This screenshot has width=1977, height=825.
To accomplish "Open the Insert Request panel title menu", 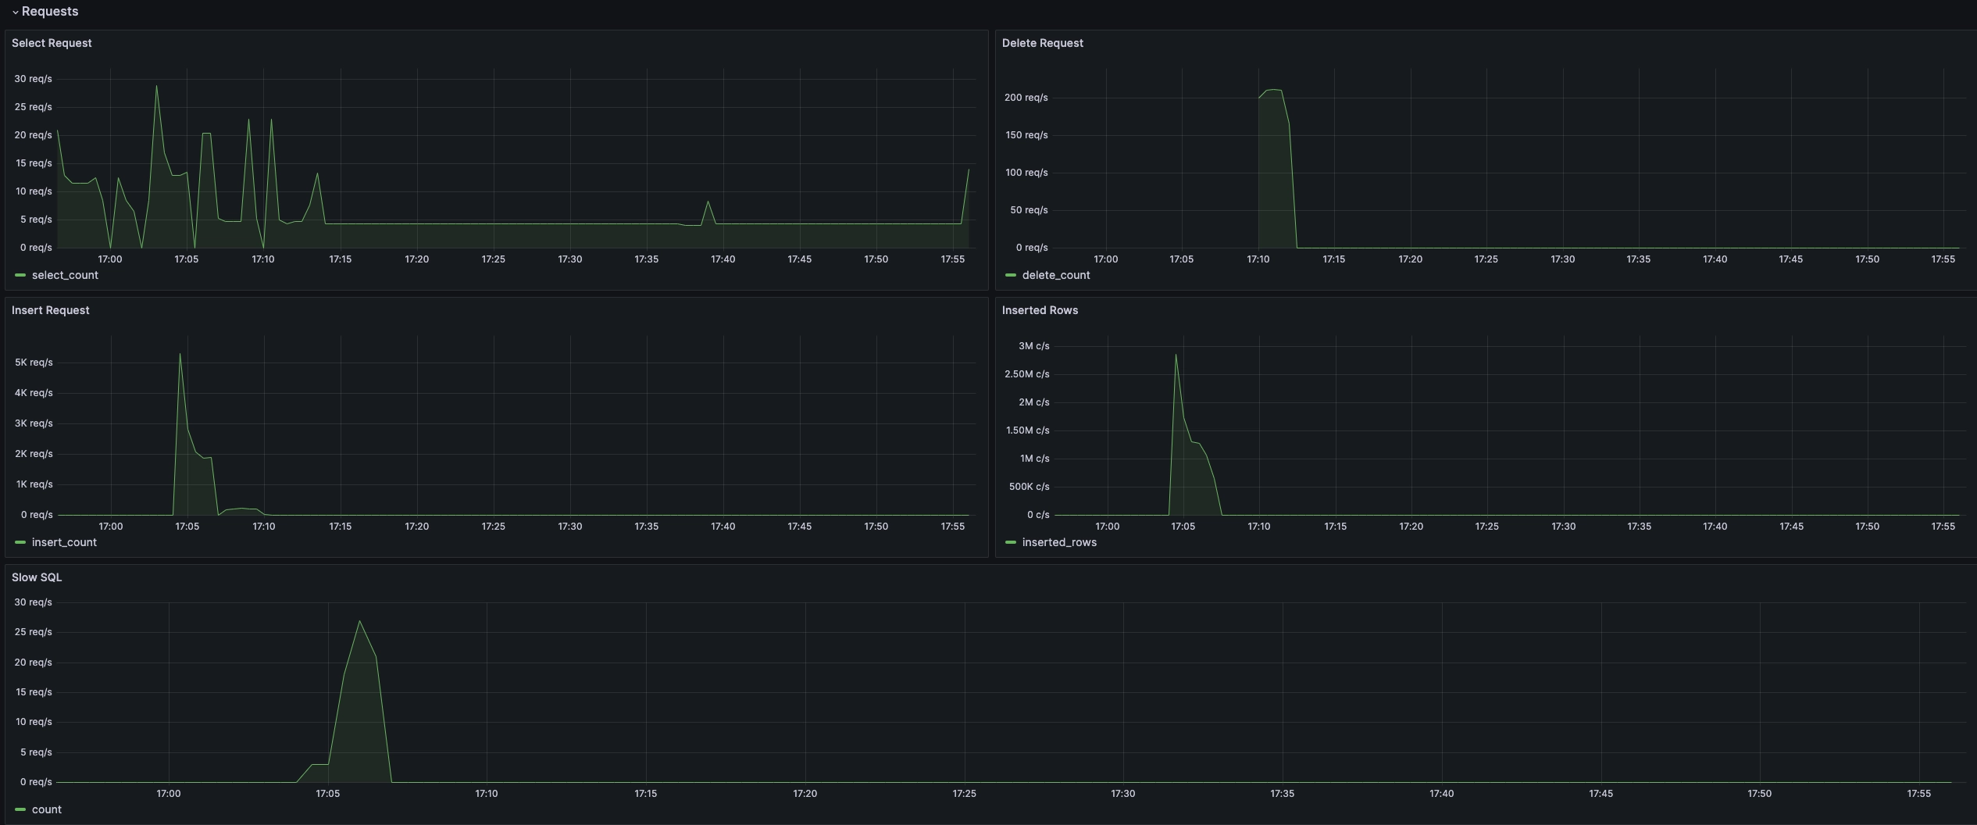I will click(50, 310).
